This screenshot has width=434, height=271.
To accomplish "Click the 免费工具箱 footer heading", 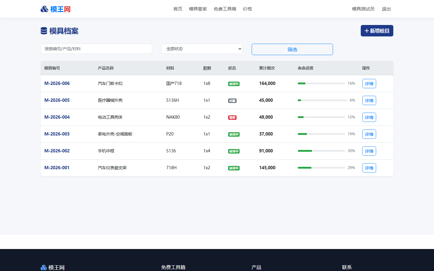I will [x=173, y=267].
